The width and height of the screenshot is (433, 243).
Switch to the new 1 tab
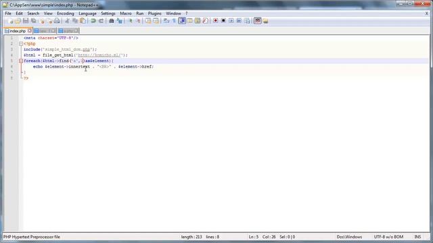[45, 31]
